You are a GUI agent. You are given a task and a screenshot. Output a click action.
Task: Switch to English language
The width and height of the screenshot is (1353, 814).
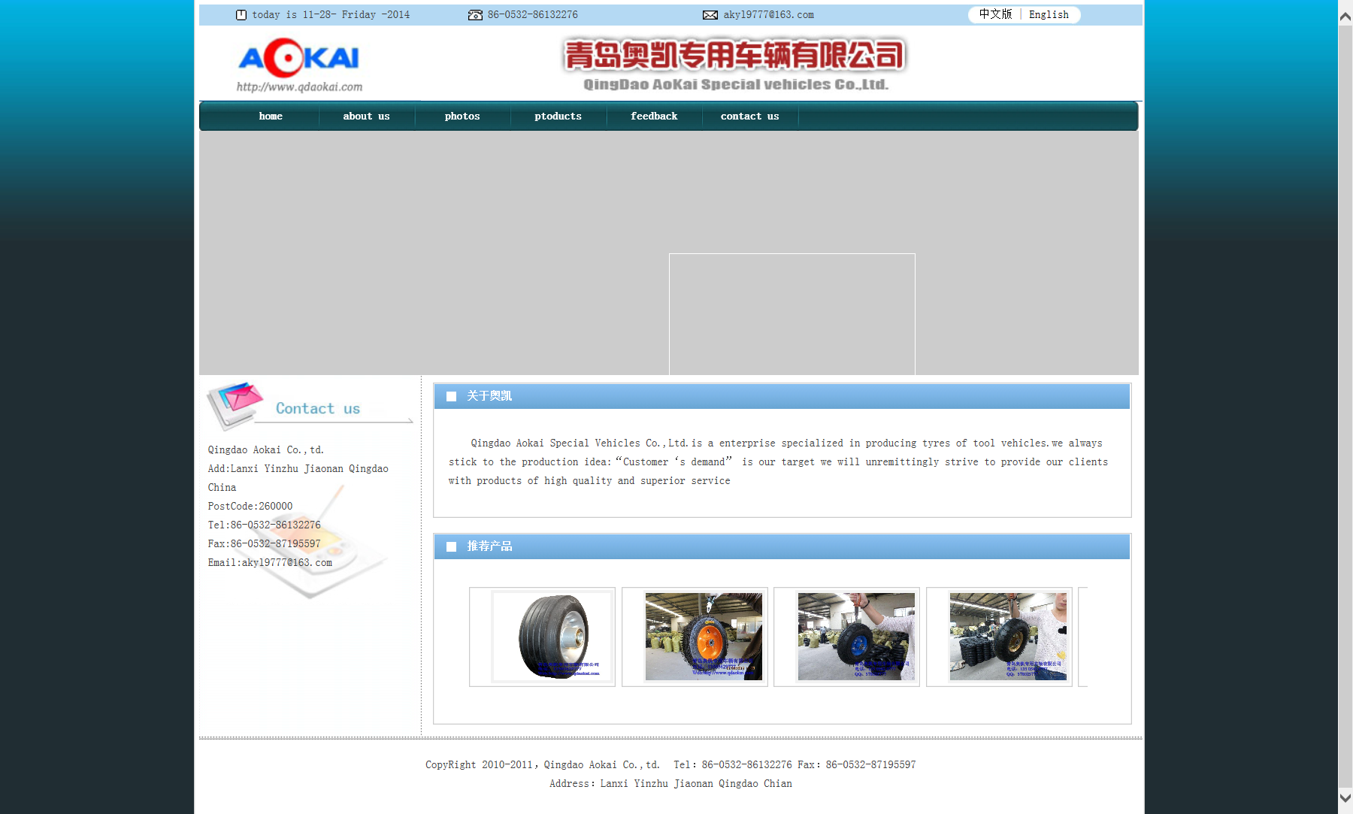point(1049,14)
